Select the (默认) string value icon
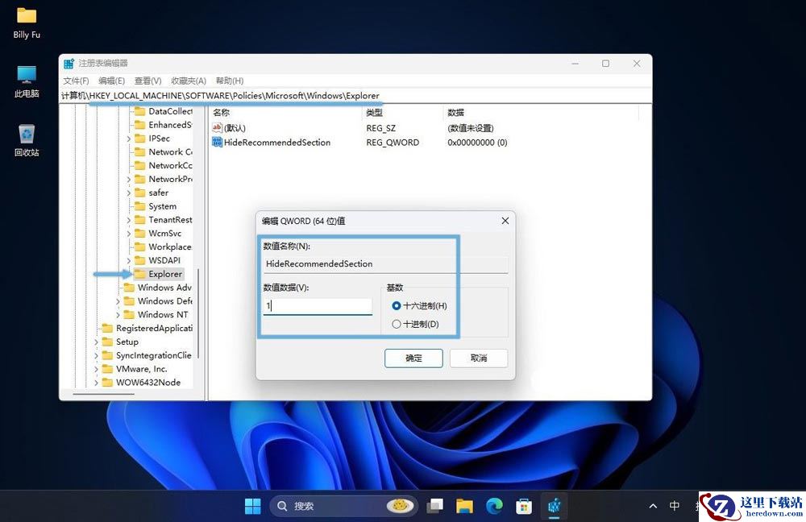This screenshot has height=522, width=806. pos(217,127)
